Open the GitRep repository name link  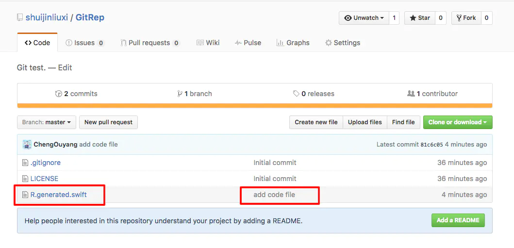point(90,17)
